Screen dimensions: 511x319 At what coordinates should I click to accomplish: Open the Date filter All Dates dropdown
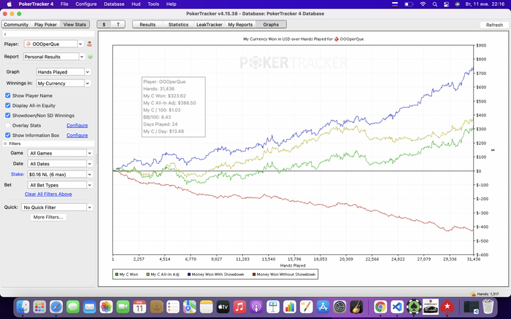click(60, 164)
